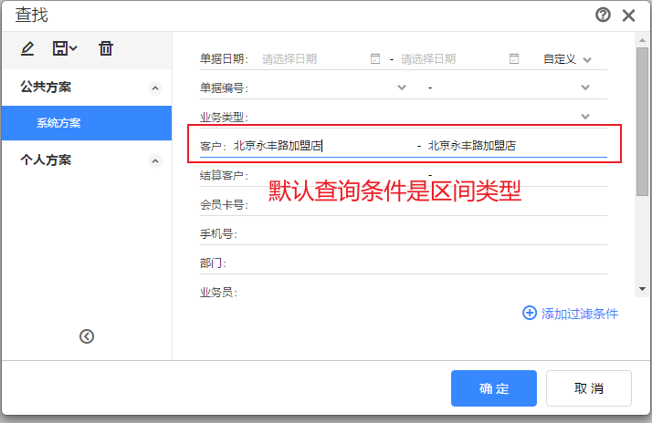Collapse the 公共方案 section
The image size is (652, 423).
pyautogui.click(x=155, y=88)
